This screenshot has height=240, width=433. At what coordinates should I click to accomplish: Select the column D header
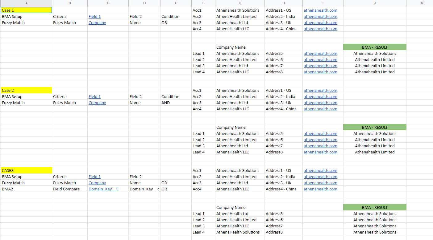tap(144, 3)
